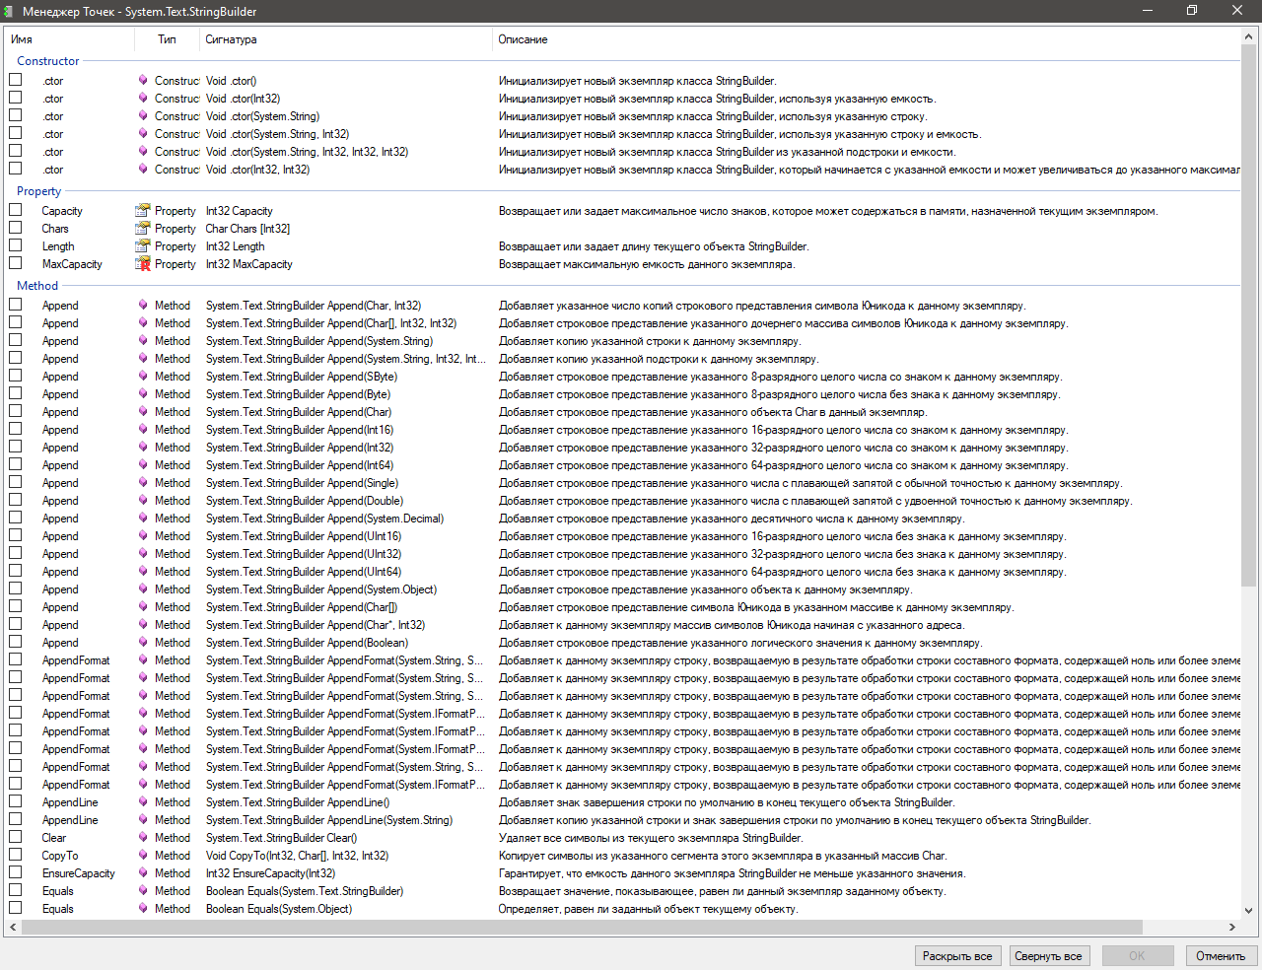
Task: Enable the Clear method checkbox
Action: coord(16,838)
